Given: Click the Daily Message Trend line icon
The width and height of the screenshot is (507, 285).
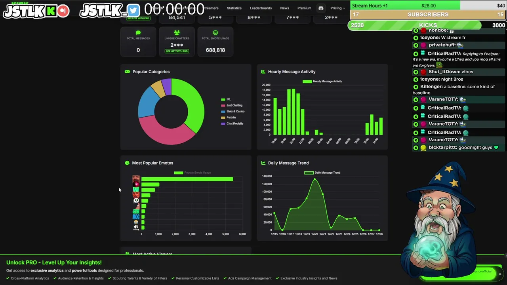Looking at the screenshot, I should coord(263,163).
